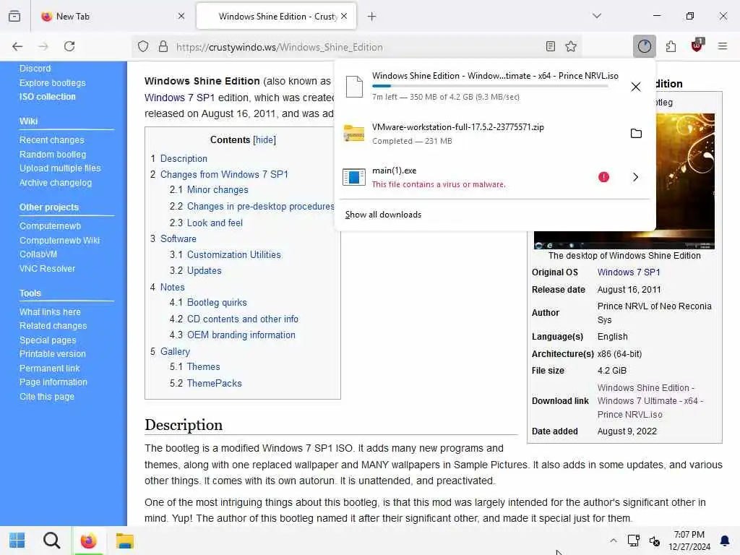The width and height of the screenshot is (740, 555).
Task: Open the Firefox View icon in tab bar
Action: [x=14, y=16]
